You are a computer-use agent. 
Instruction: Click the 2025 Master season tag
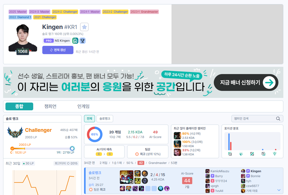(18, 12)
